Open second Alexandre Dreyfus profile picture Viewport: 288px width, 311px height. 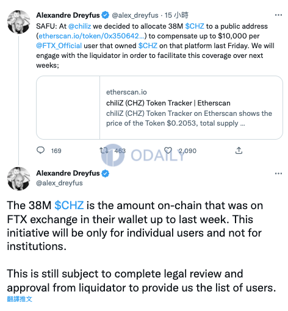pos(18,179)
